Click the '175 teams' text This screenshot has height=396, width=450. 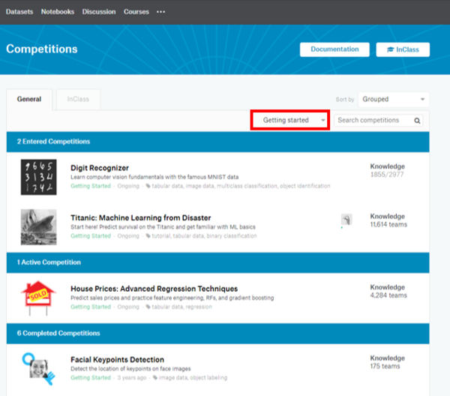pos(385,366)
